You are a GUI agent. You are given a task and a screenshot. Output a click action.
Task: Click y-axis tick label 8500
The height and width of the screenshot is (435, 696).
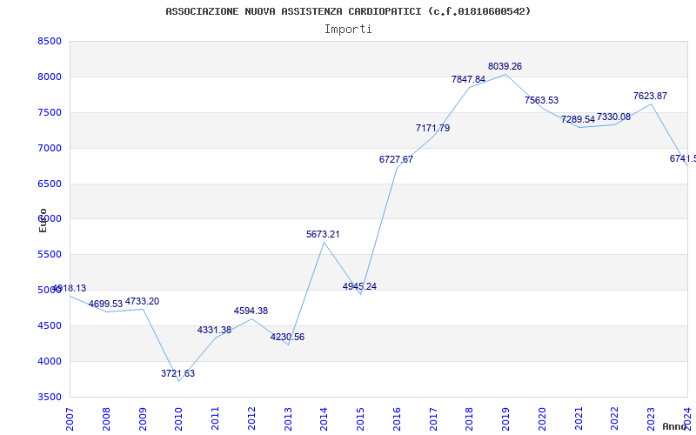pyautogui.click(x=50, y=41)
